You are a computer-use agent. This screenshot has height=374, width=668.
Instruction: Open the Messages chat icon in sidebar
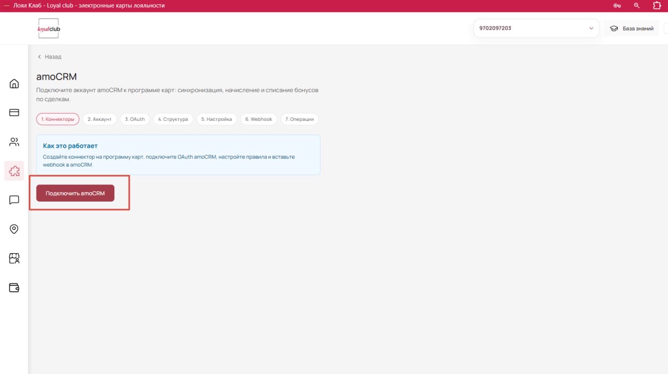coord(14,200)
